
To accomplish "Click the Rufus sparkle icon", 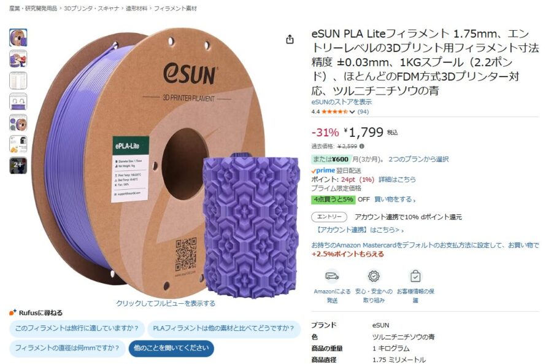I will 12,312.
